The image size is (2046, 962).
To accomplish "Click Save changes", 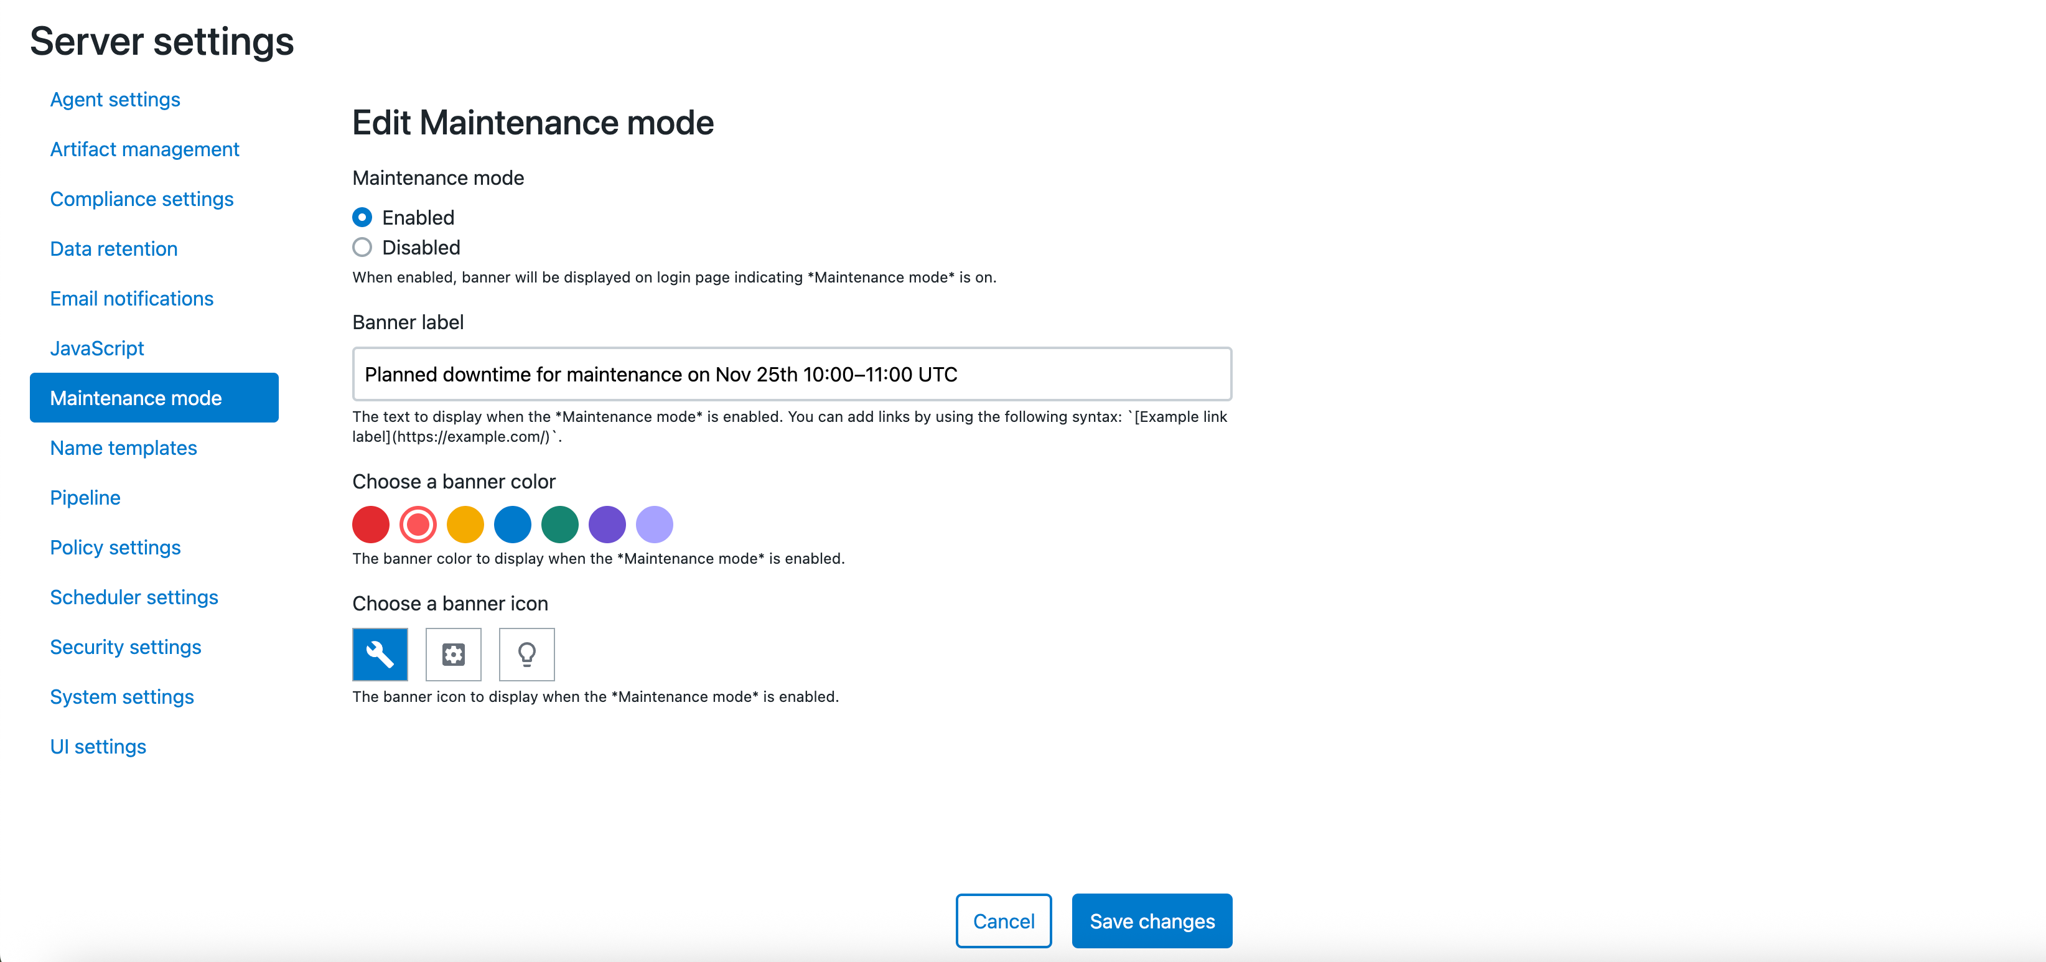I will point(1152,921).
